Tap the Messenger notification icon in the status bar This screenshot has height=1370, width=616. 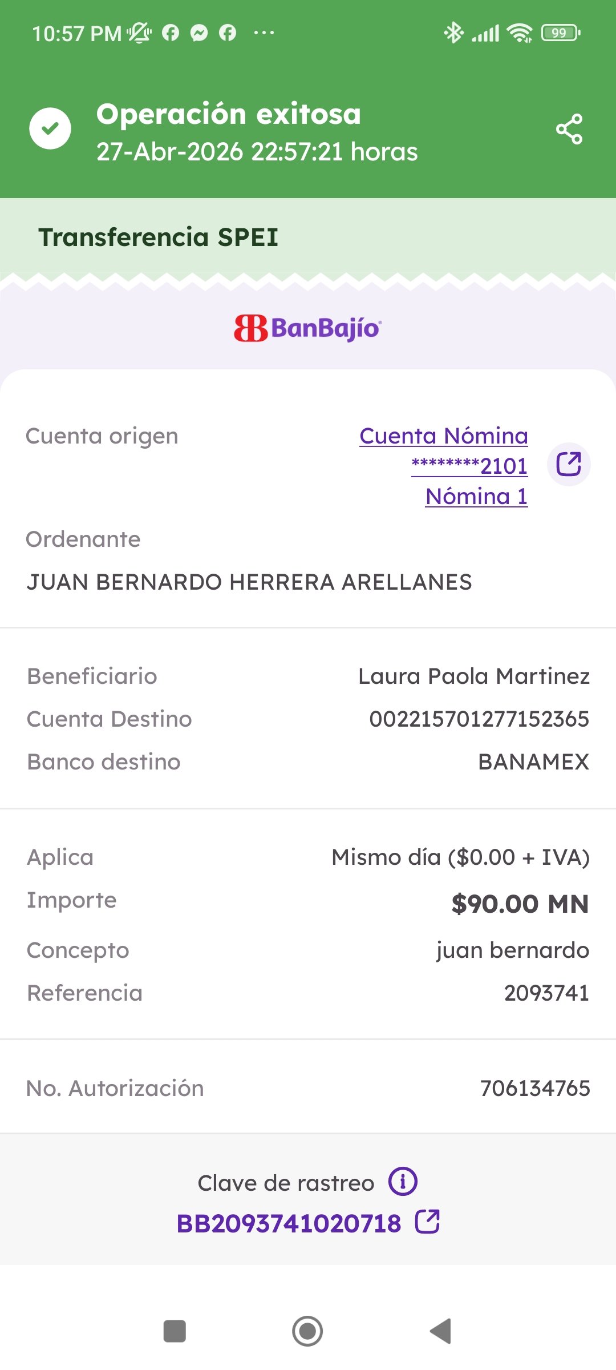[198, 33]
